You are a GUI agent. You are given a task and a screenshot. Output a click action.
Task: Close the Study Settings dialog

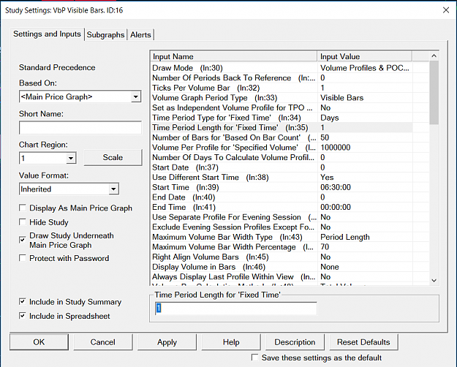446,10
